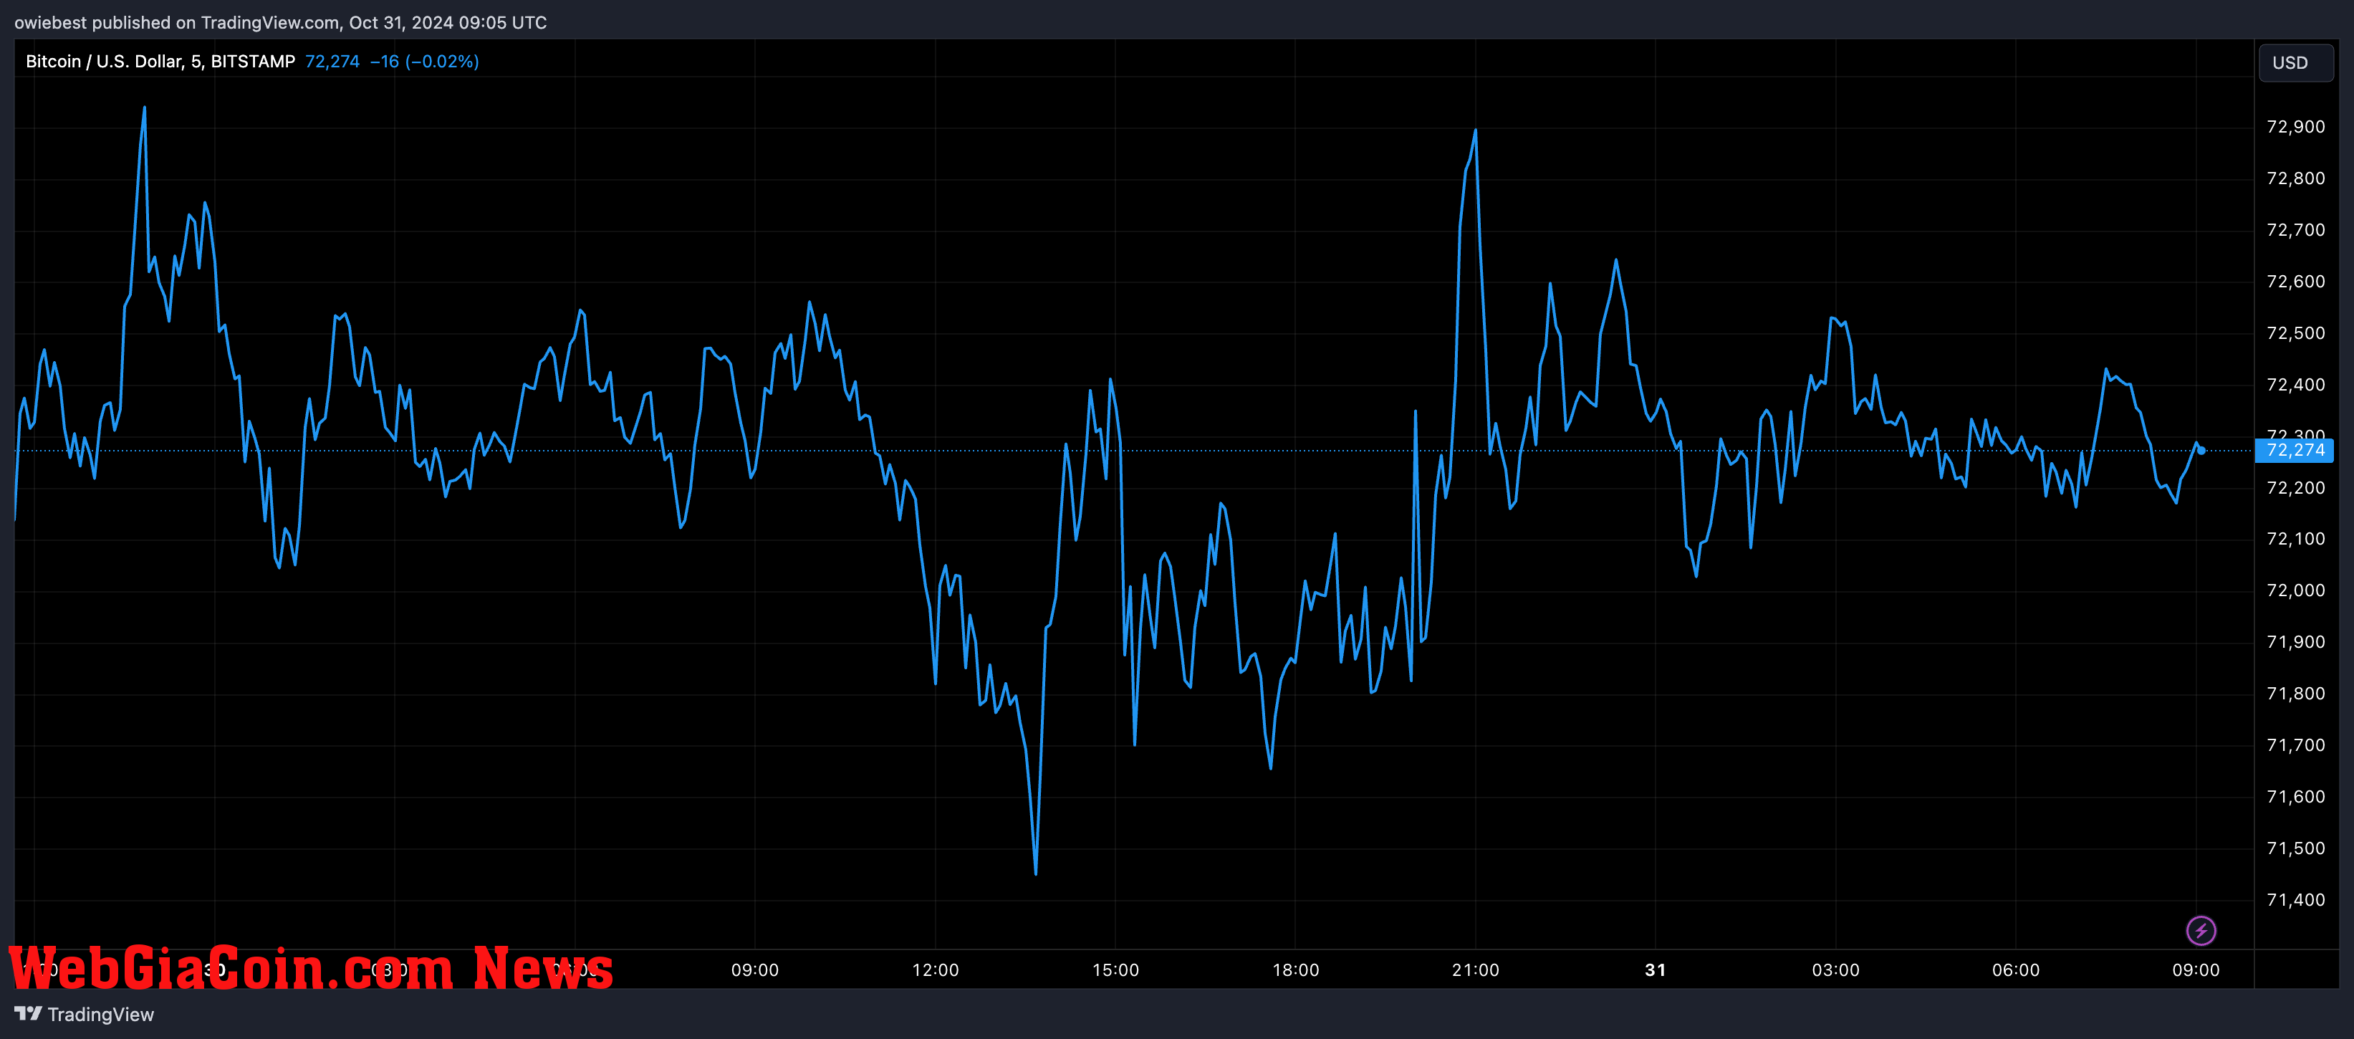Click the 72,400 price axis label
2354x1039 pixels.
2295,385
